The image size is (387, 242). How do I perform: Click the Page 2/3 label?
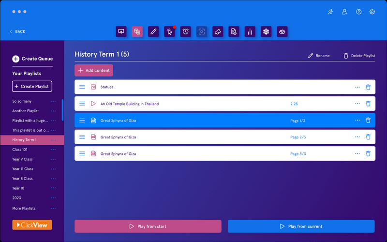[x=298, y=137]
